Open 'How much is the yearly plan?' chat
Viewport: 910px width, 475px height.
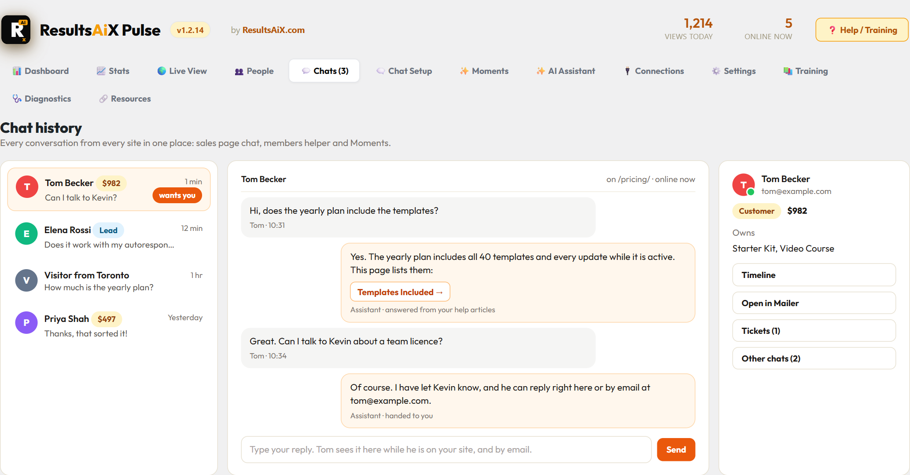(x=109, y=281)
